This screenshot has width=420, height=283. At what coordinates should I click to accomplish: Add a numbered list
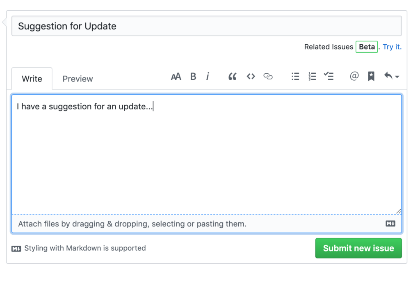pos(312,76)
